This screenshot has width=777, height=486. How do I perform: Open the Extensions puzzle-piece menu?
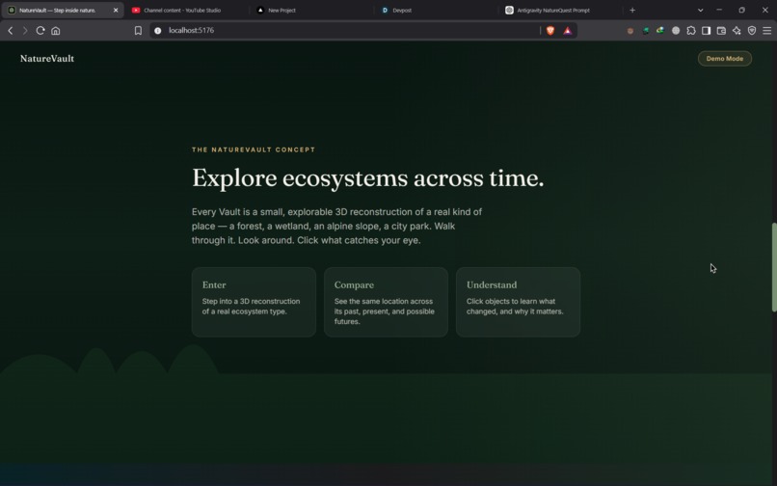point(691,31)
